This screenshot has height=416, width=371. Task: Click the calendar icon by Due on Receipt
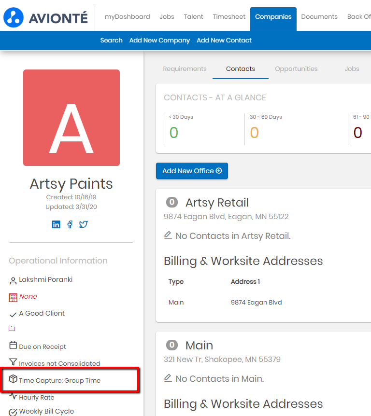pyautogui.click(x=13, y=346)
